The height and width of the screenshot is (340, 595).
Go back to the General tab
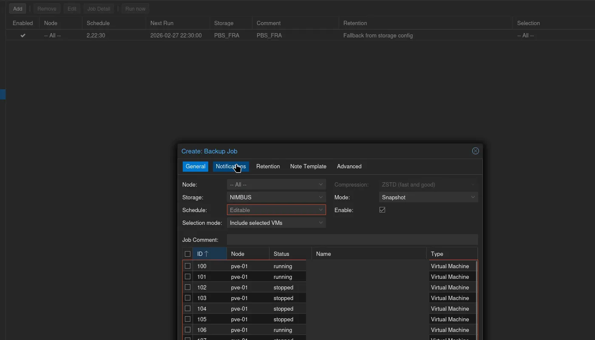(x=195, y=166)
